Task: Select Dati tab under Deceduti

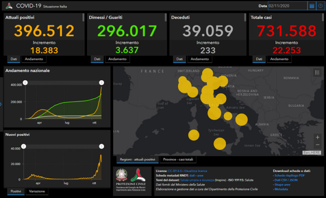Action: click(180, 59)
